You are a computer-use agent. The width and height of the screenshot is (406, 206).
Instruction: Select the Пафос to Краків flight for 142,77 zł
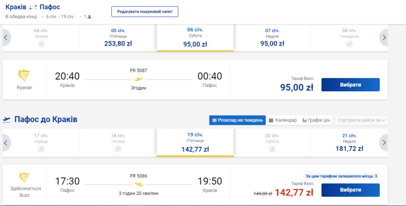[x=350, y=190]
